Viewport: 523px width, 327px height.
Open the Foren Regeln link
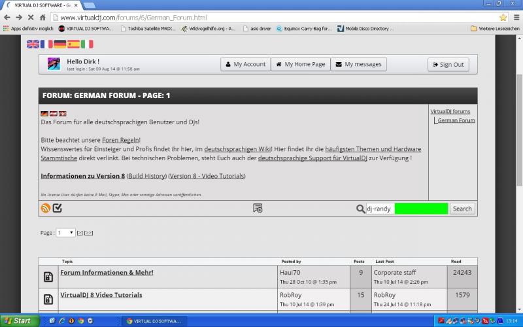pyautogui.click(x=120, y=140)
